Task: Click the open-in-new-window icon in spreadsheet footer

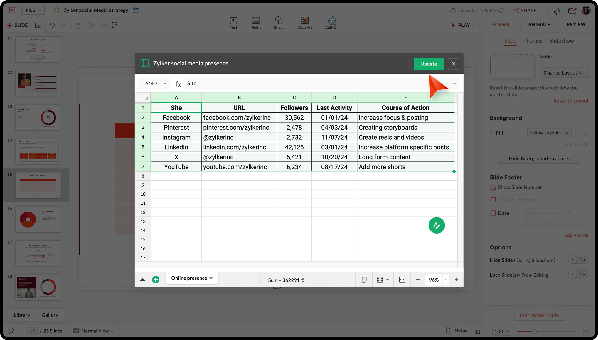Action: [x=363, y=280]
